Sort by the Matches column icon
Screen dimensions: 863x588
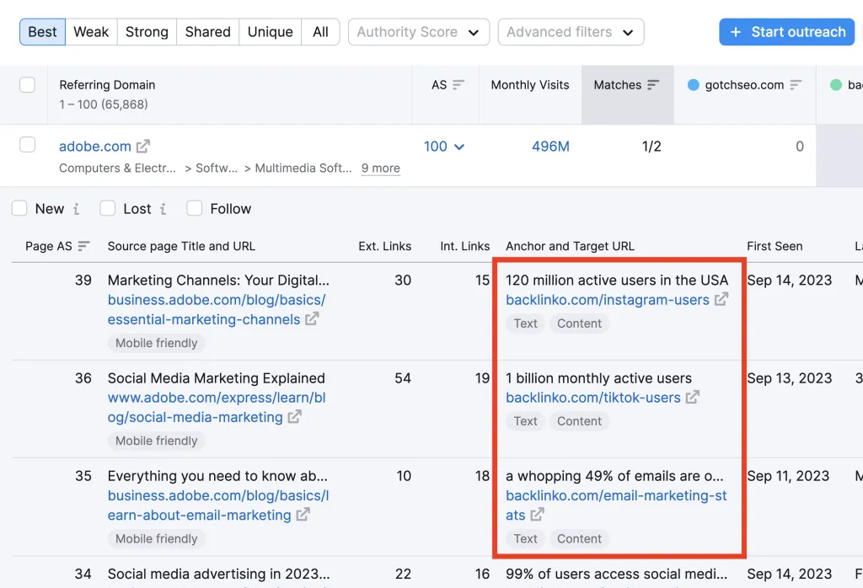pyautogui.click(x=653, y=85)
